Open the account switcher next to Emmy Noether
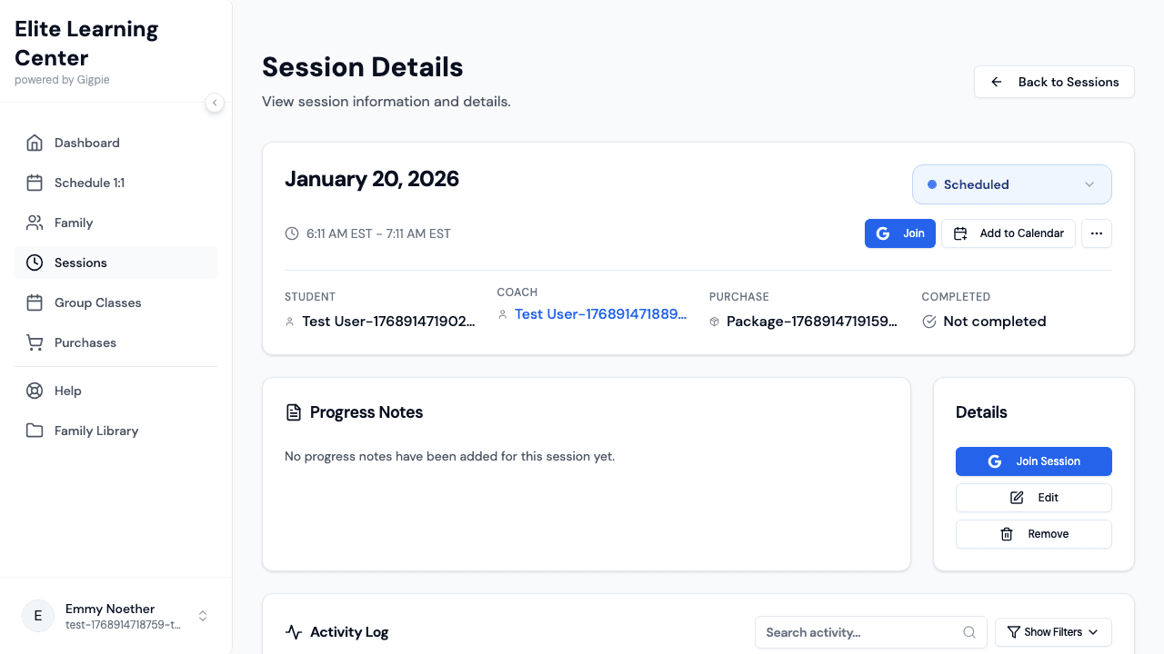This screenshot has width=1164, height=654. [x=202, y=616]
